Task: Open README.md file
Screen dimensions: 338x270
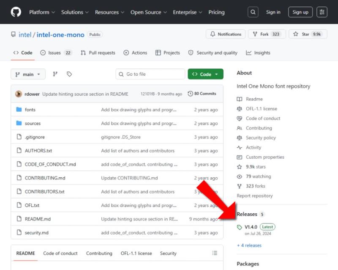Action: pyautogui.click(x=38, y=219)
